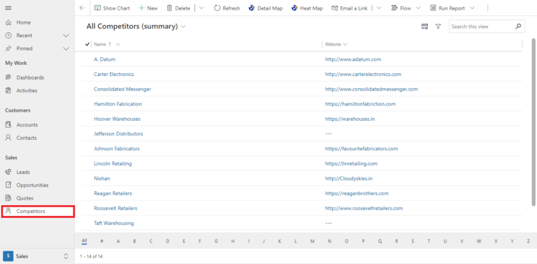The width and height of the screenshot is (537, 264).
Task: Visit the reaganbrothers.com website link
Action: [x=357, y=193]
